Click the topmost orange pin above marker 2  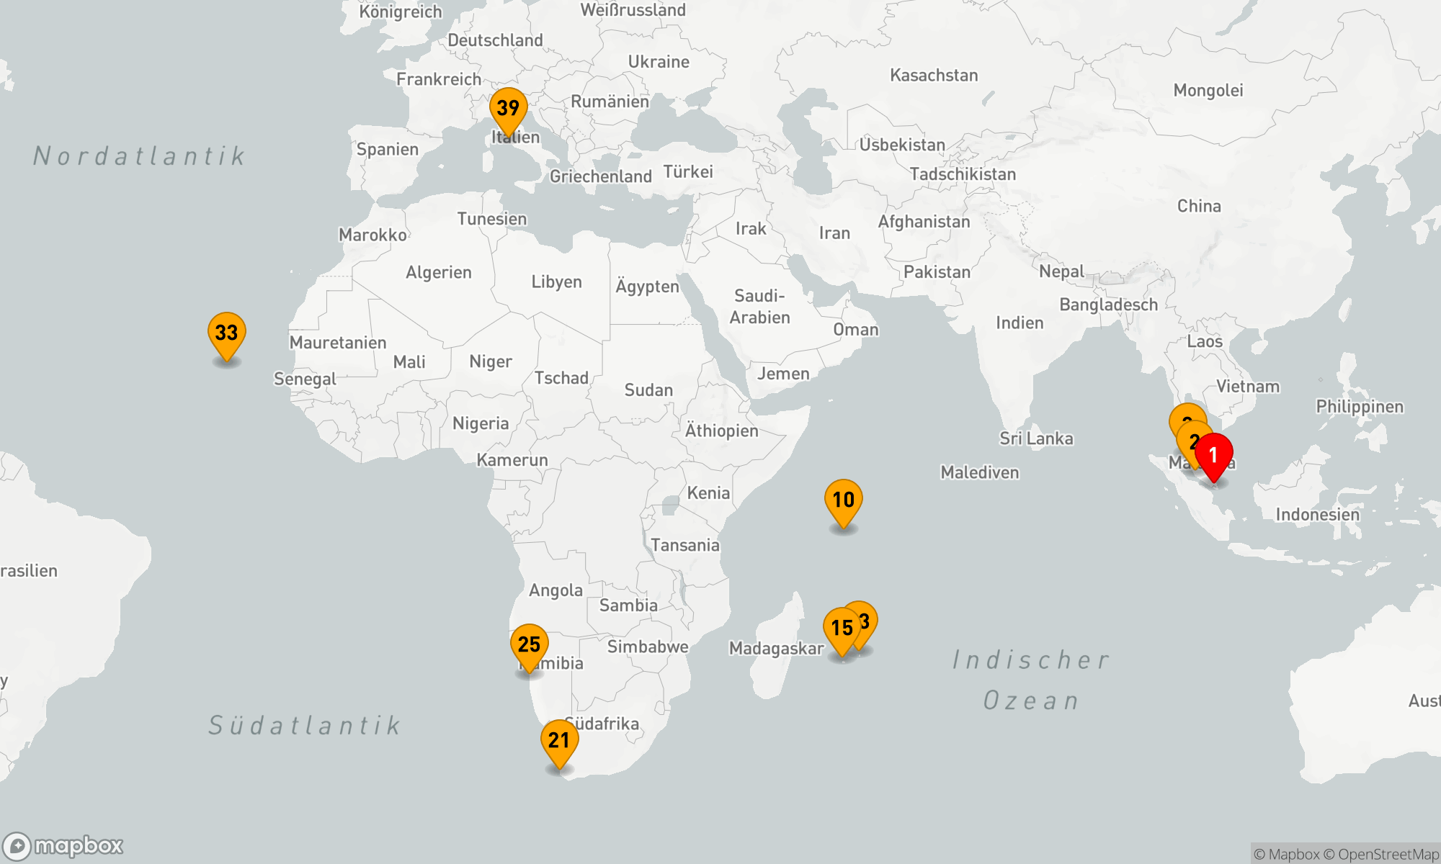click(x=1184, y=415)
